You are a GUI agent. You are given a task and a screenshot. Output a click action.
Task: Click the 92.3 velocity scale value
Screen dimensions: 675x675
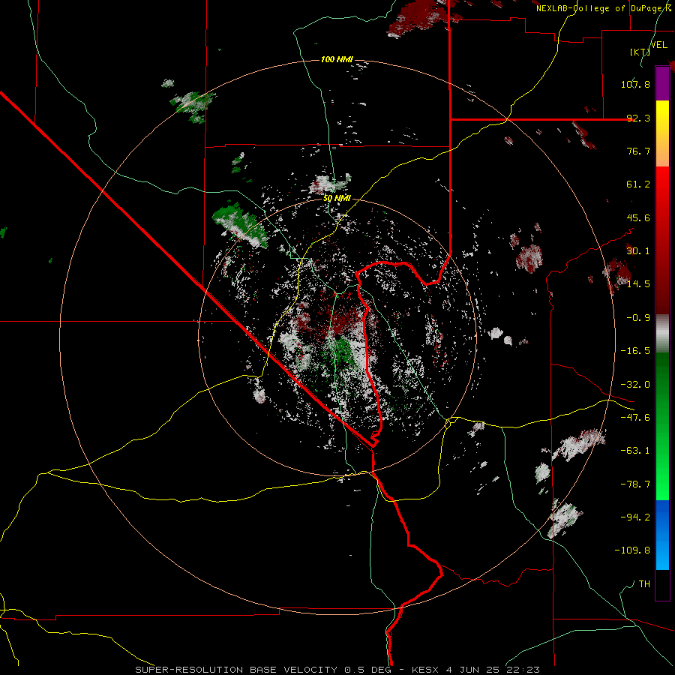point(638,118)
